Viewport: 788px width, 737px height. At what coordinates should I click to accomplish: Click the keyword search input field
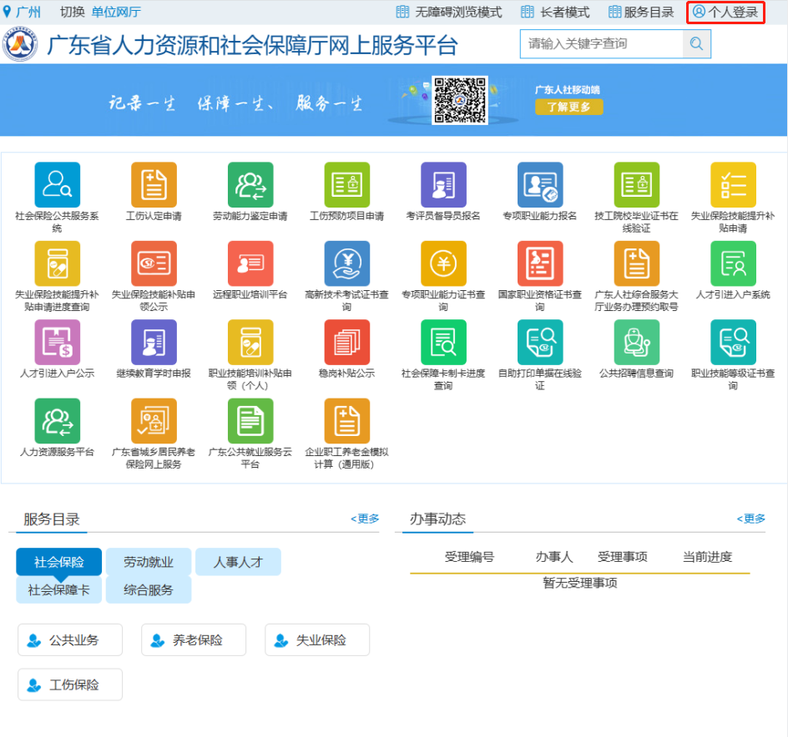pos(601,44)
